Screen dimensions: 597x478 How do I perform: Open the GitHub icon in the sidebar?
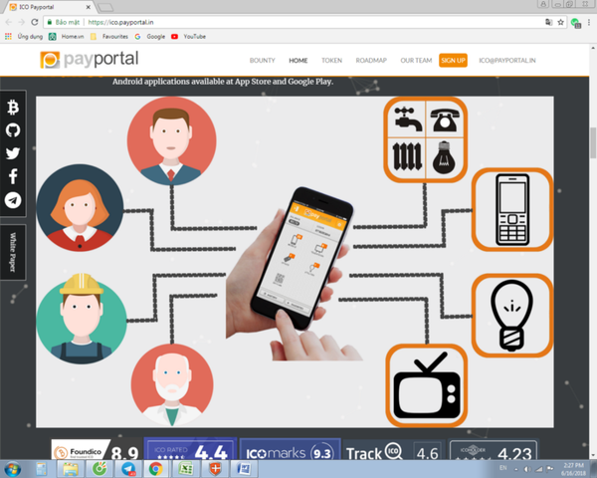tap(13, 130)
